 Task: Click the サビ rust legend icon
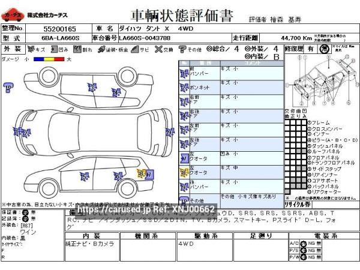coord(135,49)
